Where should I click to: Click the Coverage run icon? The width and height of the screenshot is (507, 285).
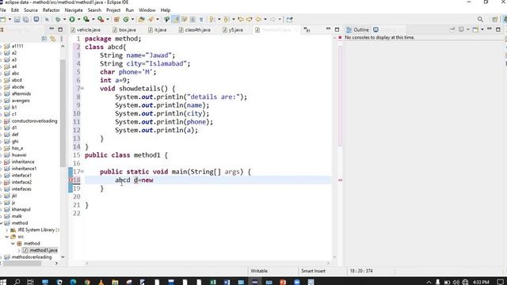click(86, 19)
